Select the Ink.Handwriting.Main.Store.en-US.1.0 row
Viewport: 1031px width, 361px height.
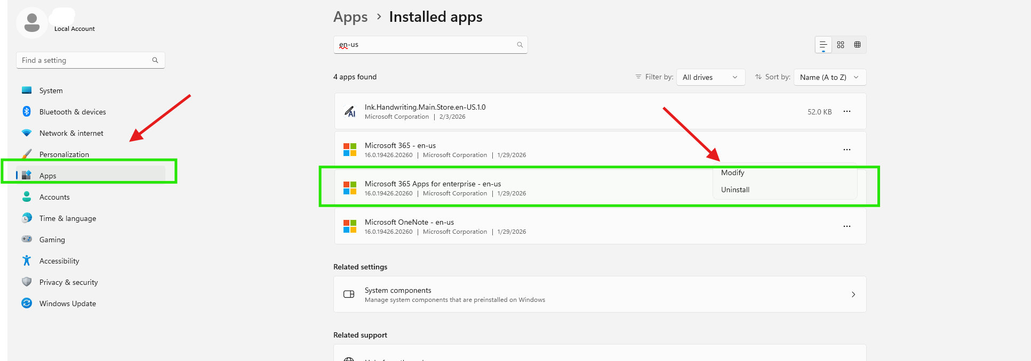pyautogui.click(x=600, y=111)
